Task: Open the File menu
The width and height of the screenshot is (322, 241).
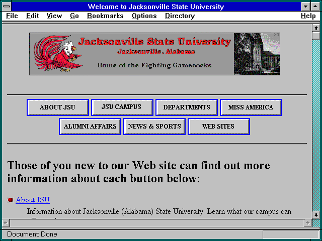Action: click(x=12, y=16)
